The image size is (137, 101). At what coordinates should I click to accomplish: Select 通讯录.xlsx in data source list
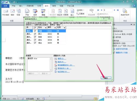point(32,58)
